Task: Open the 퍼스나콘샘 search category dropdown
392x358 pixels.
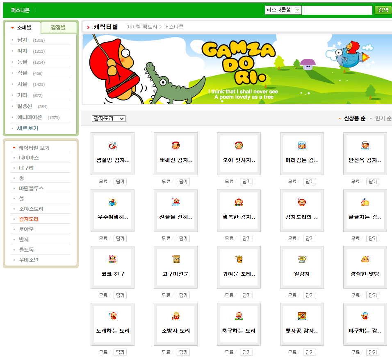Action: [283, 10]
